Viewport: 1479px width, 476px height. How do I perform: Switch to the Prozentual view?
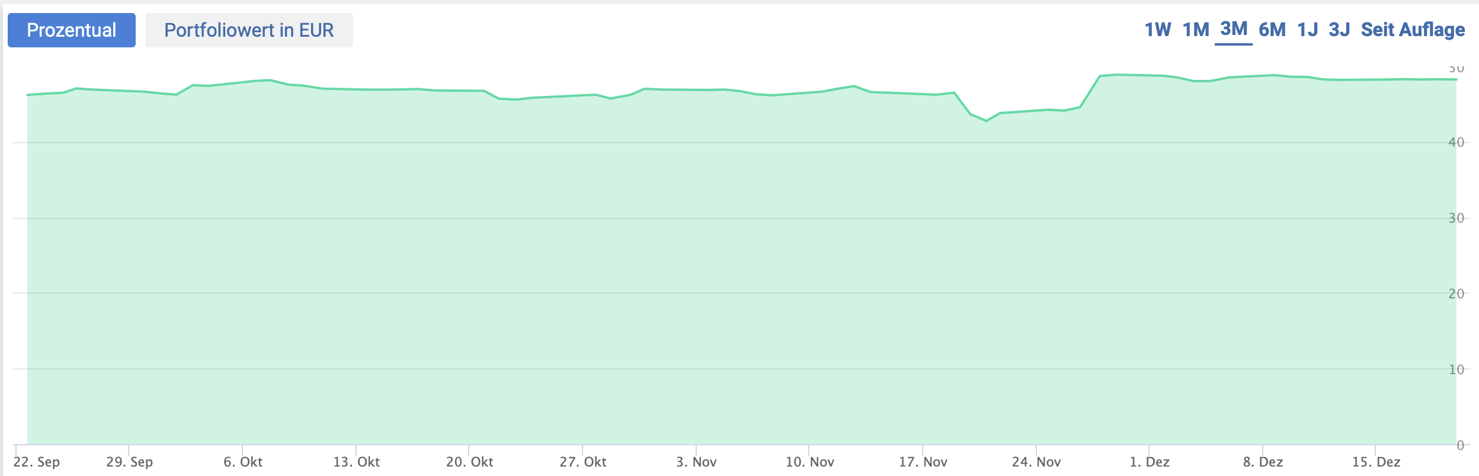[71, 30]
